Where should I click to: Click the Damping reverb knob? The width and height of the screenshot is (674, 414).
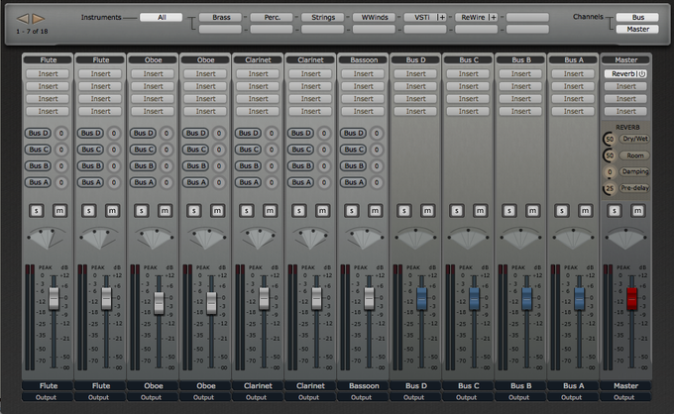coord(610,171)
